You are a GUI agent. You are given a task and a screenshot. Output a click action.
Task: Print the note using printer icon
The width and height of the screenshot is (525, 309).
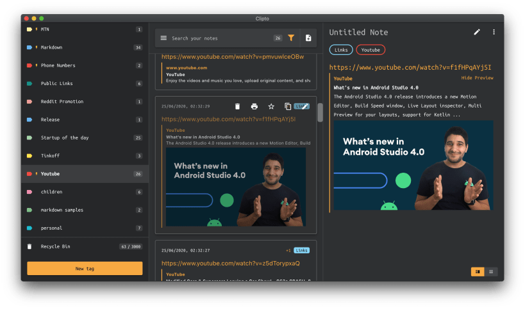254,106
